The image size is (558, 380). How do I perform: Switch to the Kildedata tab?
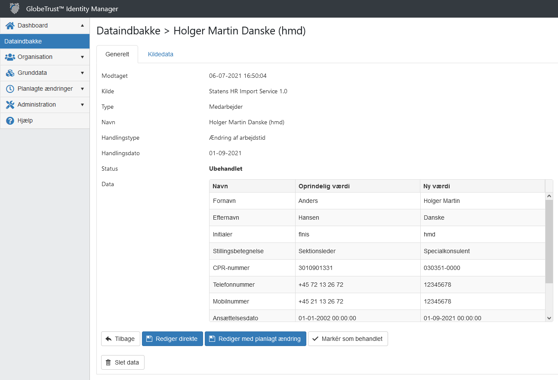(160, 54)
